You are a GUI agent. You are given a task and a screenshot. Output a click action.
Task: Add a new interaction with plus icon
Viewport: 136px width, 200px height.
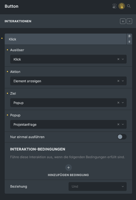click(123, 21)
